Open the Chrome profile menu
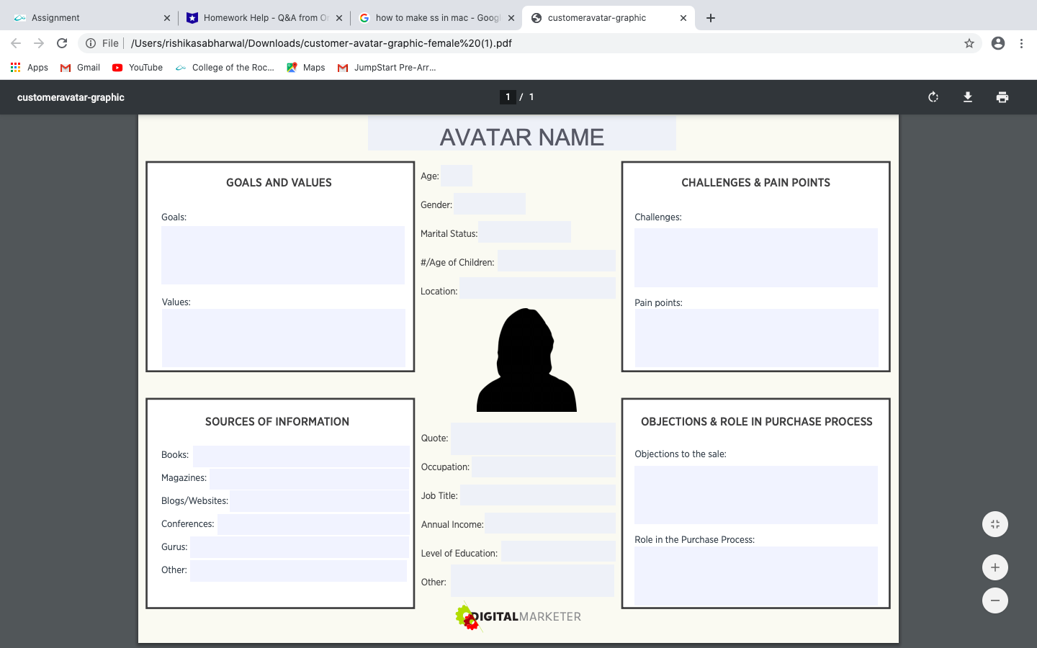Screen dimensions: 1037x648 point(998,43)
